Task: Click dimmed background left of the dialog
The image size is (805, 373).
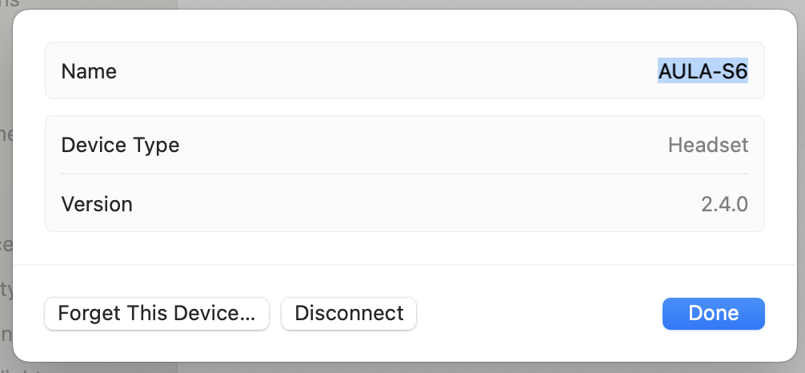Action: [6, 184]
